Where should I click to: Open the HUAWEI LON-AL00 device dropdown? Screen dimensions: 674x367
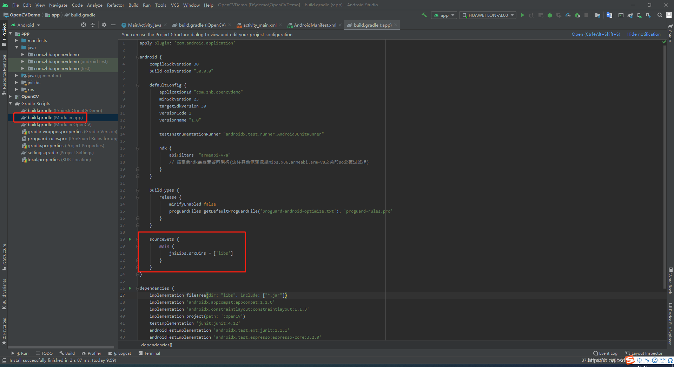(x=488, y=15)
